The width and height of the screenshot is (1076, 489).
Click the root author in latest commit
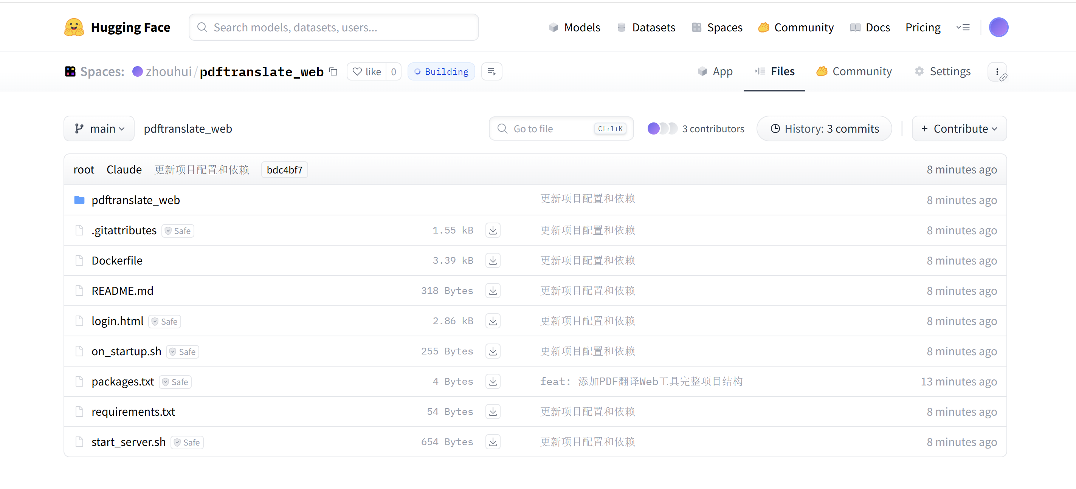coord(84,170)
